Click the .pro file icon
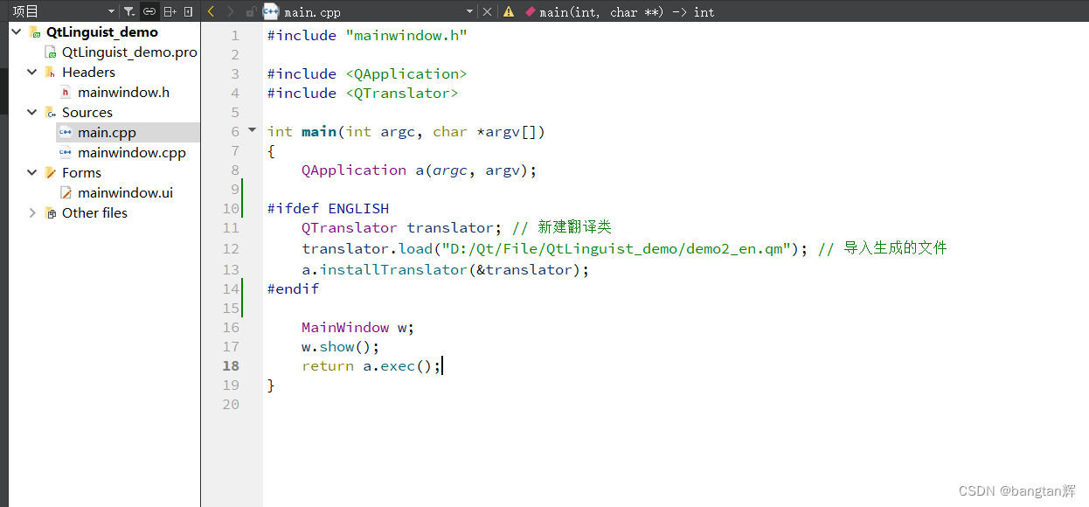The height and width of the screenshot is (507, 1089). click(x=51, y=52)
